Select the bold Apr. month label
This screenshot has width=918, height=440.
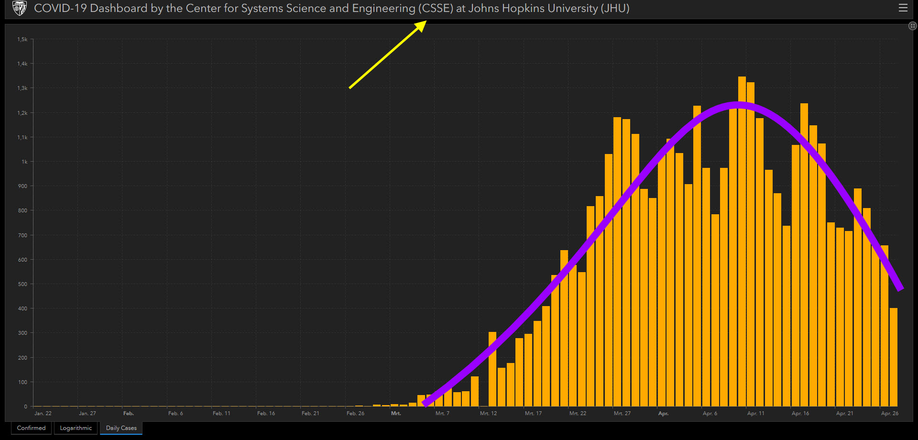663,413
